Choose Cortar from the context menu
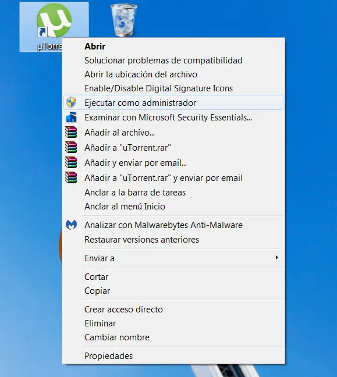Image resolution: width=337 pixels, height=377 pixels. tap(173, 277)
